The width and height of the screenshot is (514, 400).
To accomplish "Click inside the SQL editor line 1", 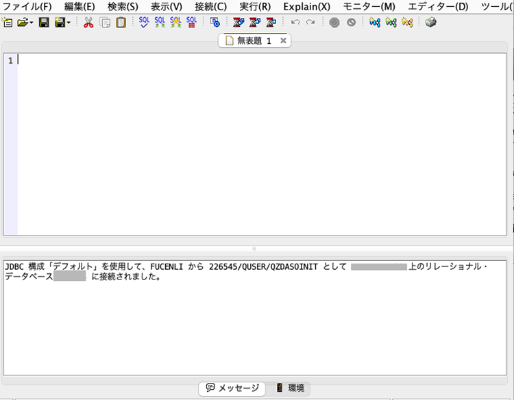I will coord(260,61).
